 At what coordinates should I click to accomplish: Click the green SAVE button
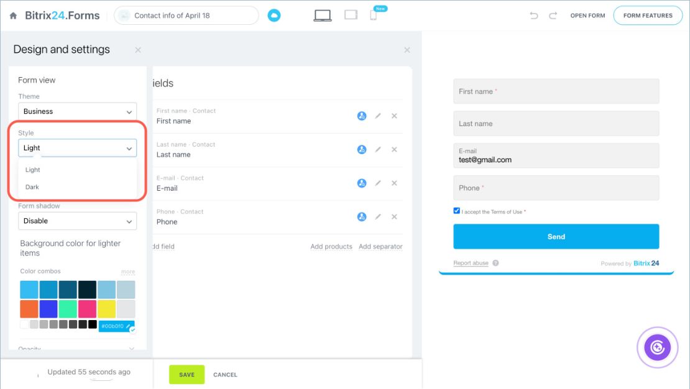[x=186, y=375]
